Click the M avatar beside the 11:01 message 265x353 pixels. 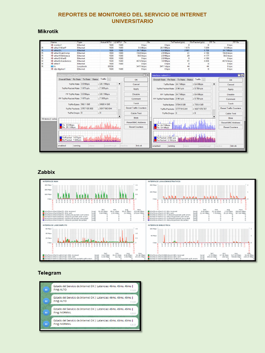(46, 290)
